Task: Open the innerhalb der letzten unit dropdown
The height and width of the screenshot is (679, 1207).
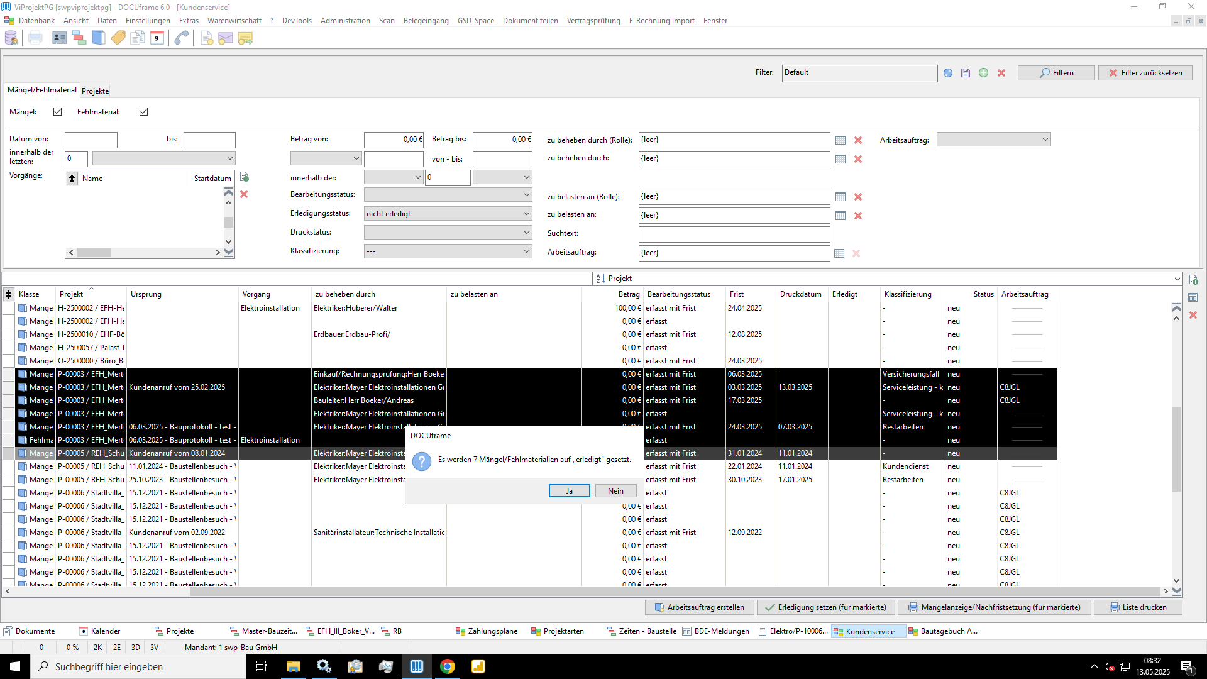Action: pos(163,158)
